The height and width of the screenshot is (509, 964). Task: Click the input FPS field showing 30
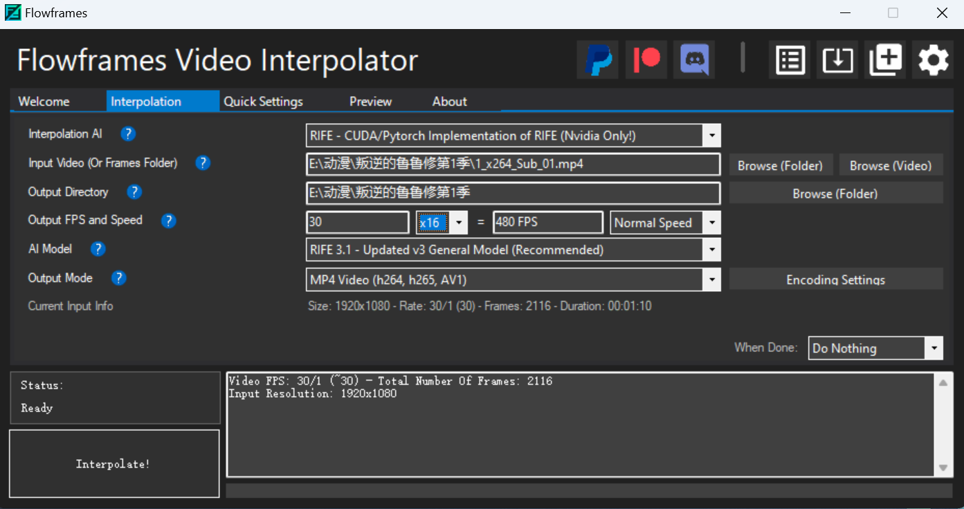point(358,223)
